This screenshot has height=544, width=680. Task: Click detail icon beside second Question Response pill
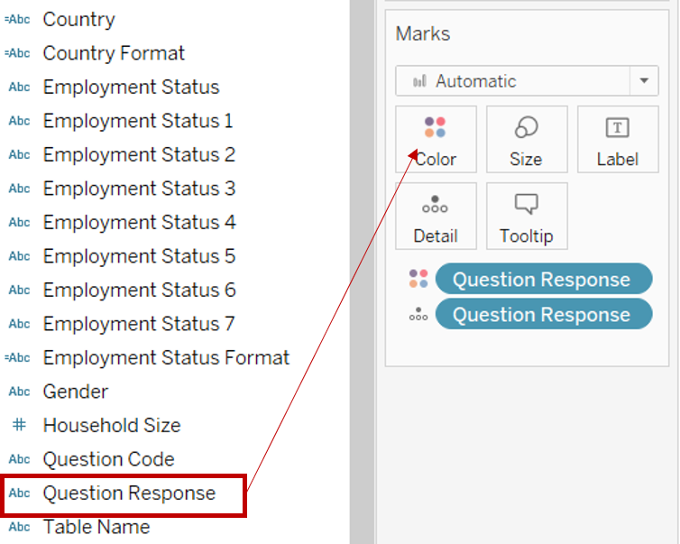tap(418, 314)
